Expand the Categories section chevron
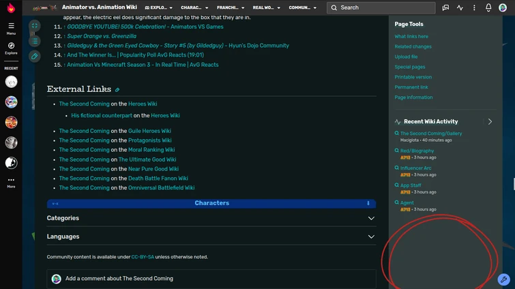 point(371,219)
